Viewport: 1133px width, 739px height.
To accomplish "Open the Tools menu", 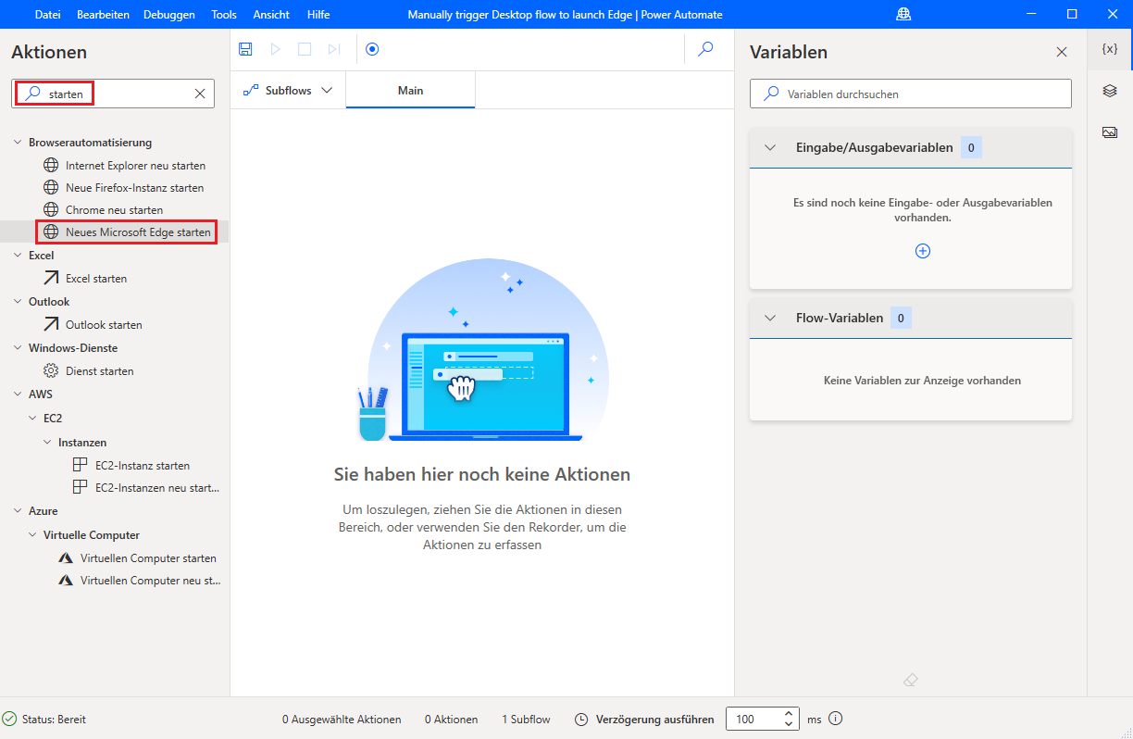I will coord(224,14).
